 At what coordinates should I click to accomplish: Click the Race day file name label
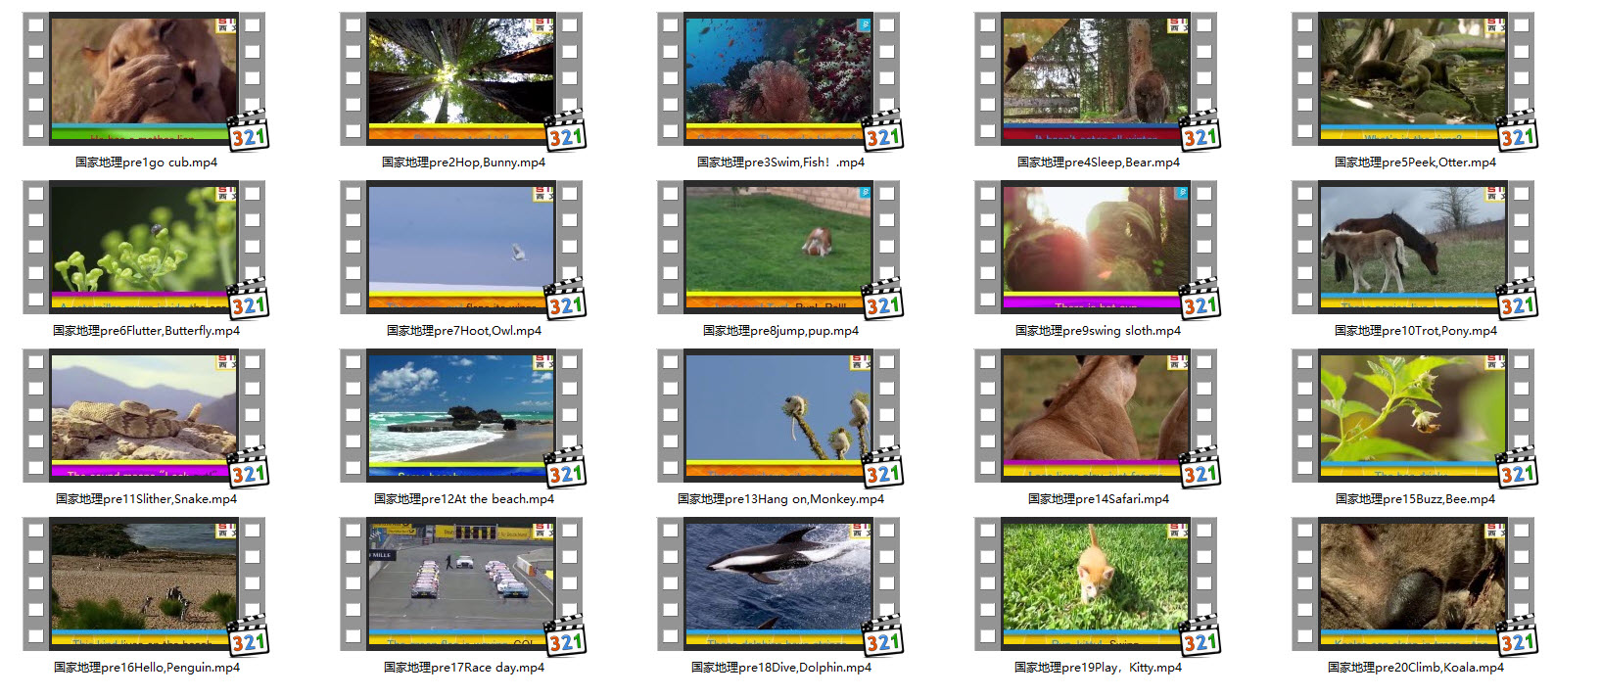pos(464,668)
